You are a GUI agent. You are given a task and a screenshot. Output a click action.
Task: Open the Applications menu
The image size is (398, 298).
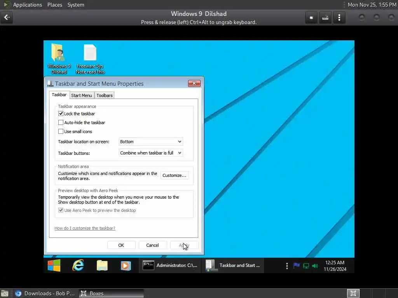[28, 5]
